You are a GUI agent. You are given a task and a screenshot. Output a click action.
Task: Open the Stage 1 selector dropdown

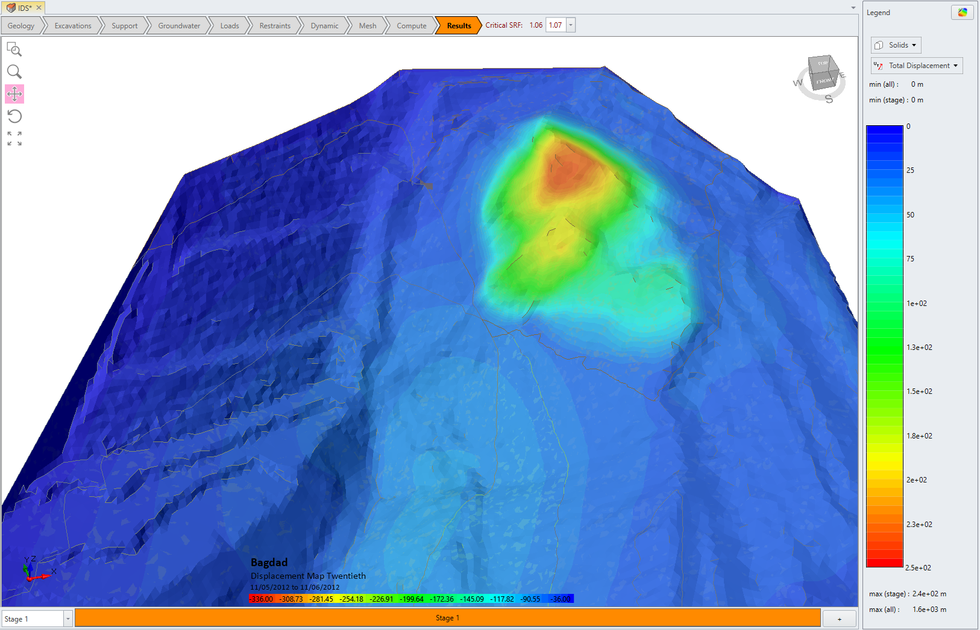pos(68,619)
